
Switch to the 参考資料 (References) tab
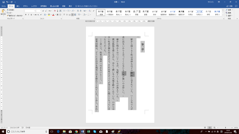[x=43, y=6]
